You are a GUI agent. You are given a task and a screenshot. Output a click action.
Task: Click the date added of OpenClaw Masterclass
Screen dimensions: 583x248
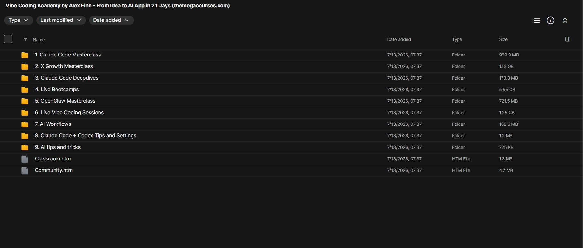click(404, 101)
